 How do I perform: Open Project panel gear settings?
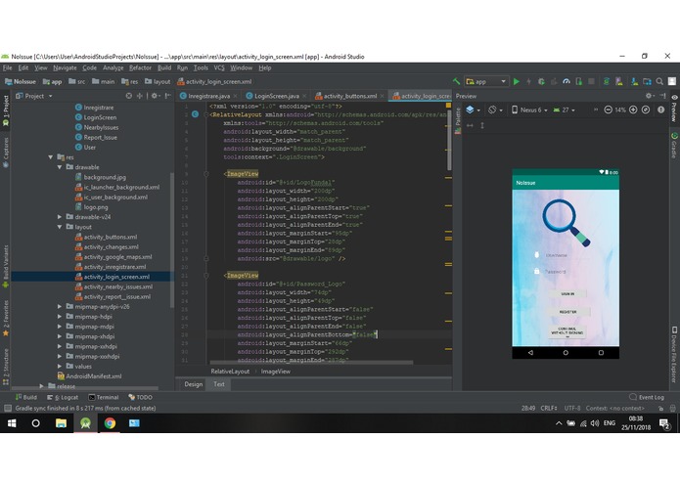pos(155,96)
